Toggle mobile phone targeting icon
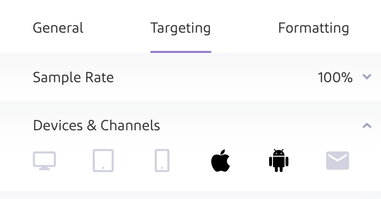 tap(162, 161)
